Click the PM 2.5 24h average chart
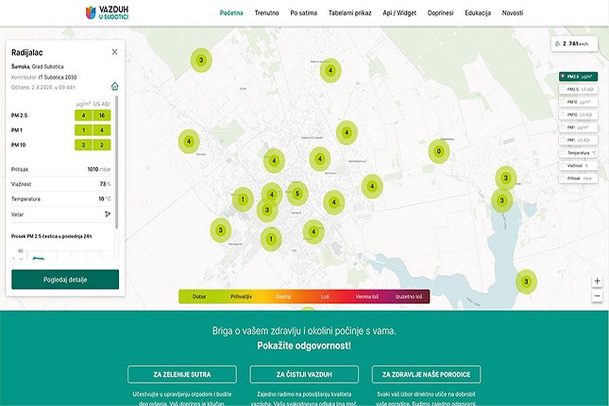The width and height of the screenshot is (609, 406). click(62, 253)
